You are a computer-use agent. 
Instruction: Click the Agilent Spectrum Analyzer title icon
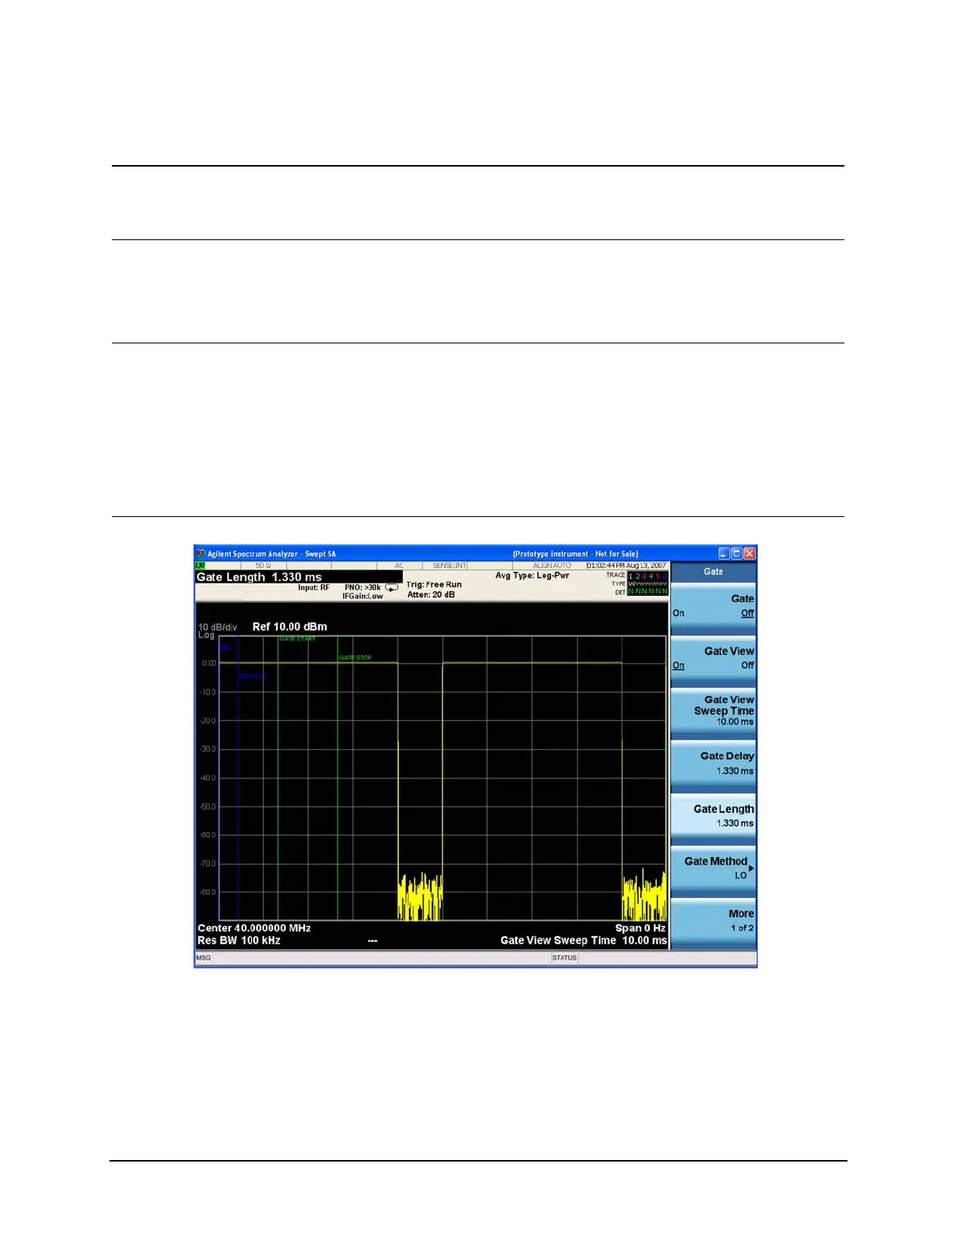tap(201, 554)
